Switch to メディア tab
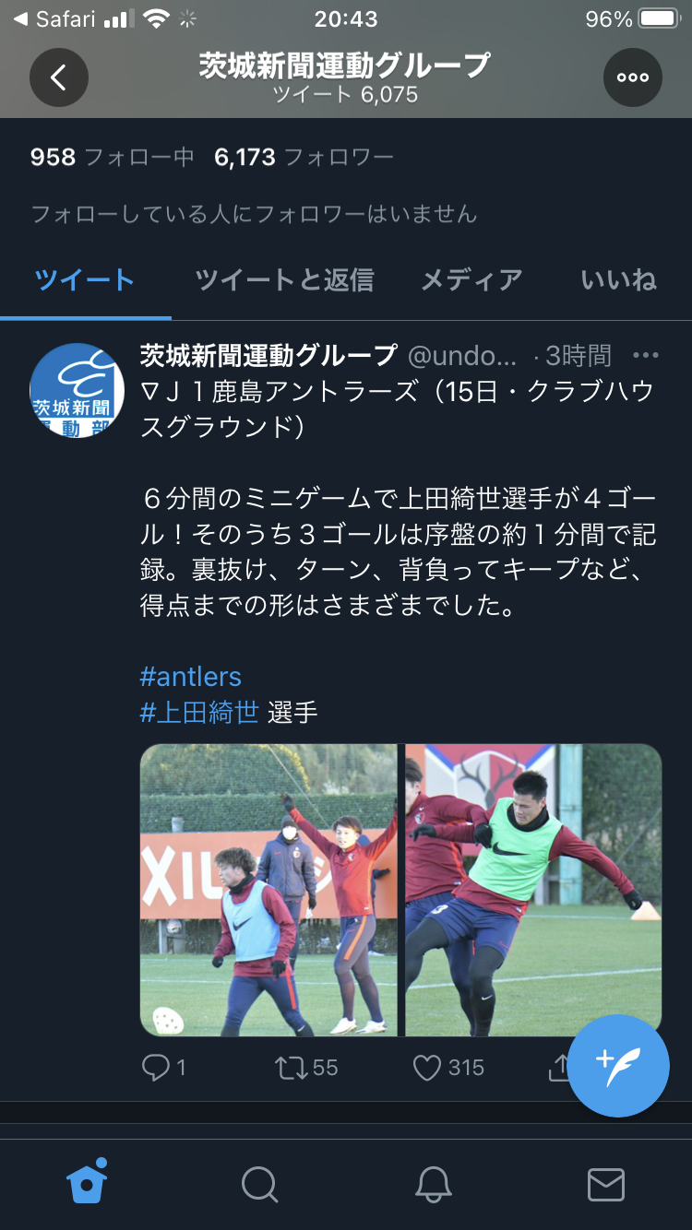692x1230 pixels. coord(471,280)
